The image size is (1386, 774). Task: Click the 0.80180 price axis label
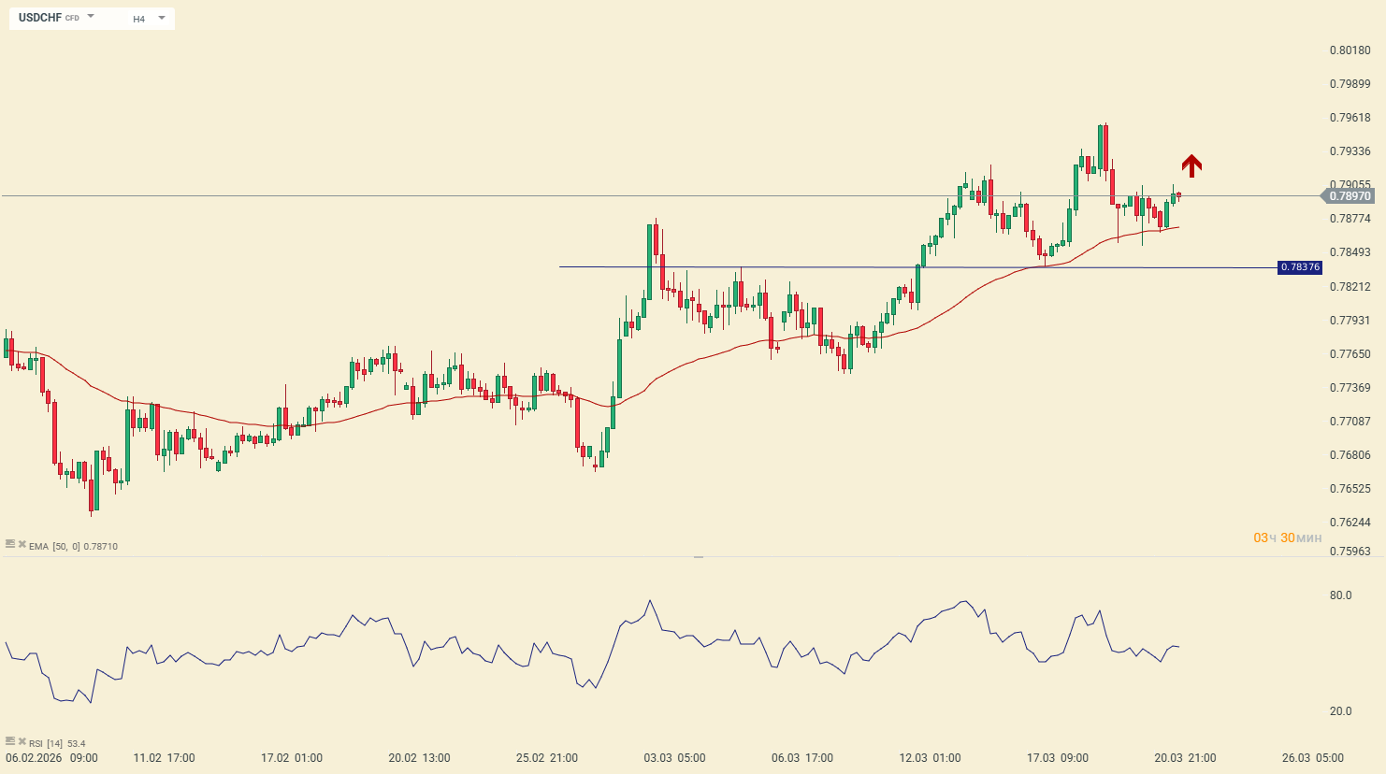[x=1350, y=50]
